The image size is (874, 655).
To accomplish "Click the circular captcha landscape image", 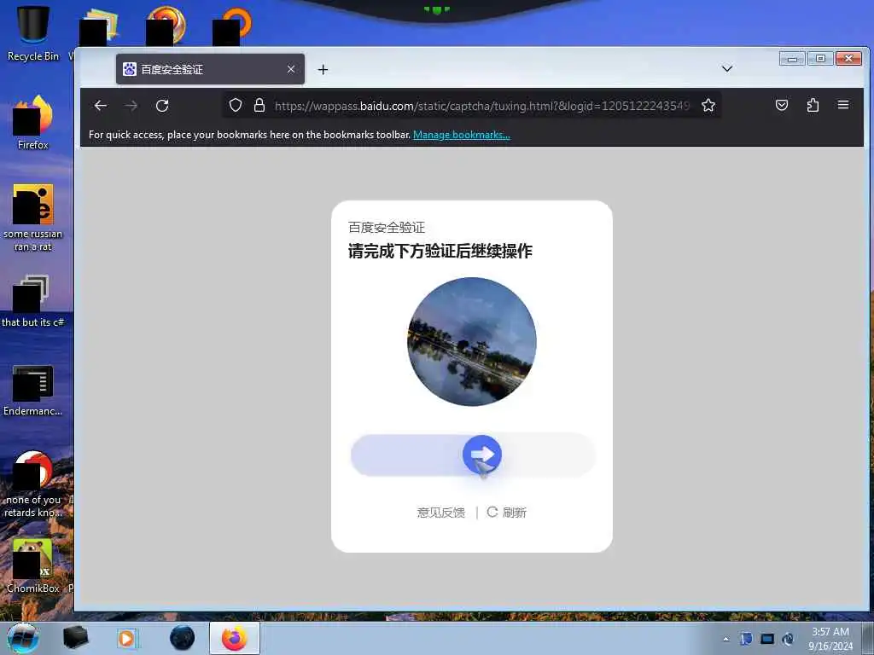I will click(472, 341).
